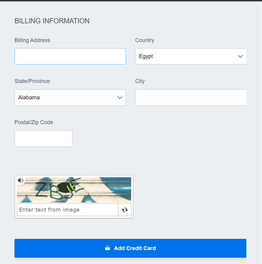The width and height of the screenshot is (262, 264).
Task: Click the City label text
Action: [140, 81]
